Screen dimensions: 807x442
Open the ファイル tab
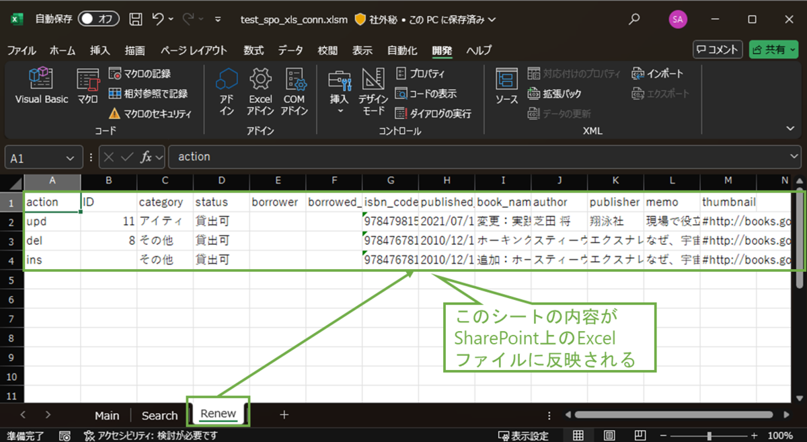click(x=22, y=50)
